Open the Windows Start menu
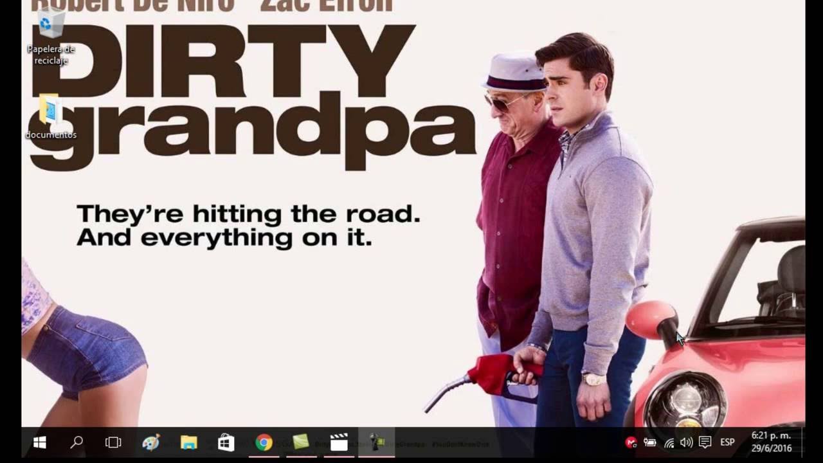The width and height of the screenshot is (823, 463). (x=39, y=442)
